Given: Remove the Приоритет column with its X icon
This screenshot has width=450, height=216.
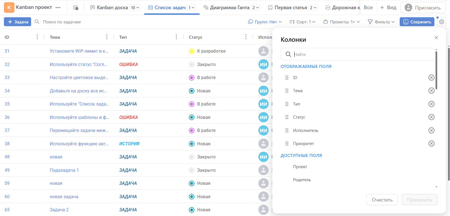Looking at the screenshot, I should 431,144.
